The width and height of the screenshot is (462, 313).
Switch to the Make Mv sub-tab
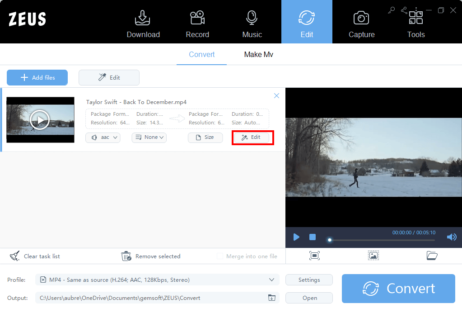click(258, 55)
